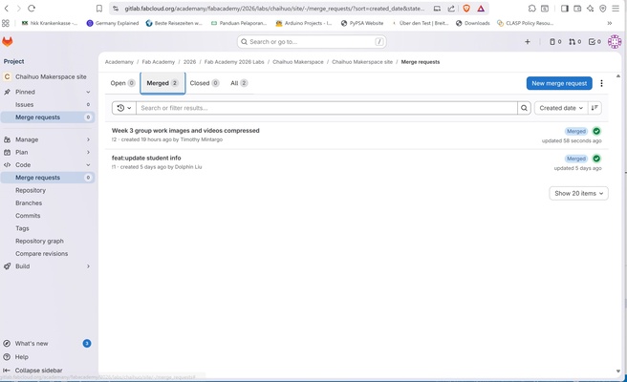
Task: Click the Brave rewards triangle icon
Action: pyautogui.click(x=481, y=9)
